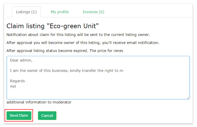Go to the Invoices (0) tab
This screenshot has width=197, height=127.
point(93,12)
